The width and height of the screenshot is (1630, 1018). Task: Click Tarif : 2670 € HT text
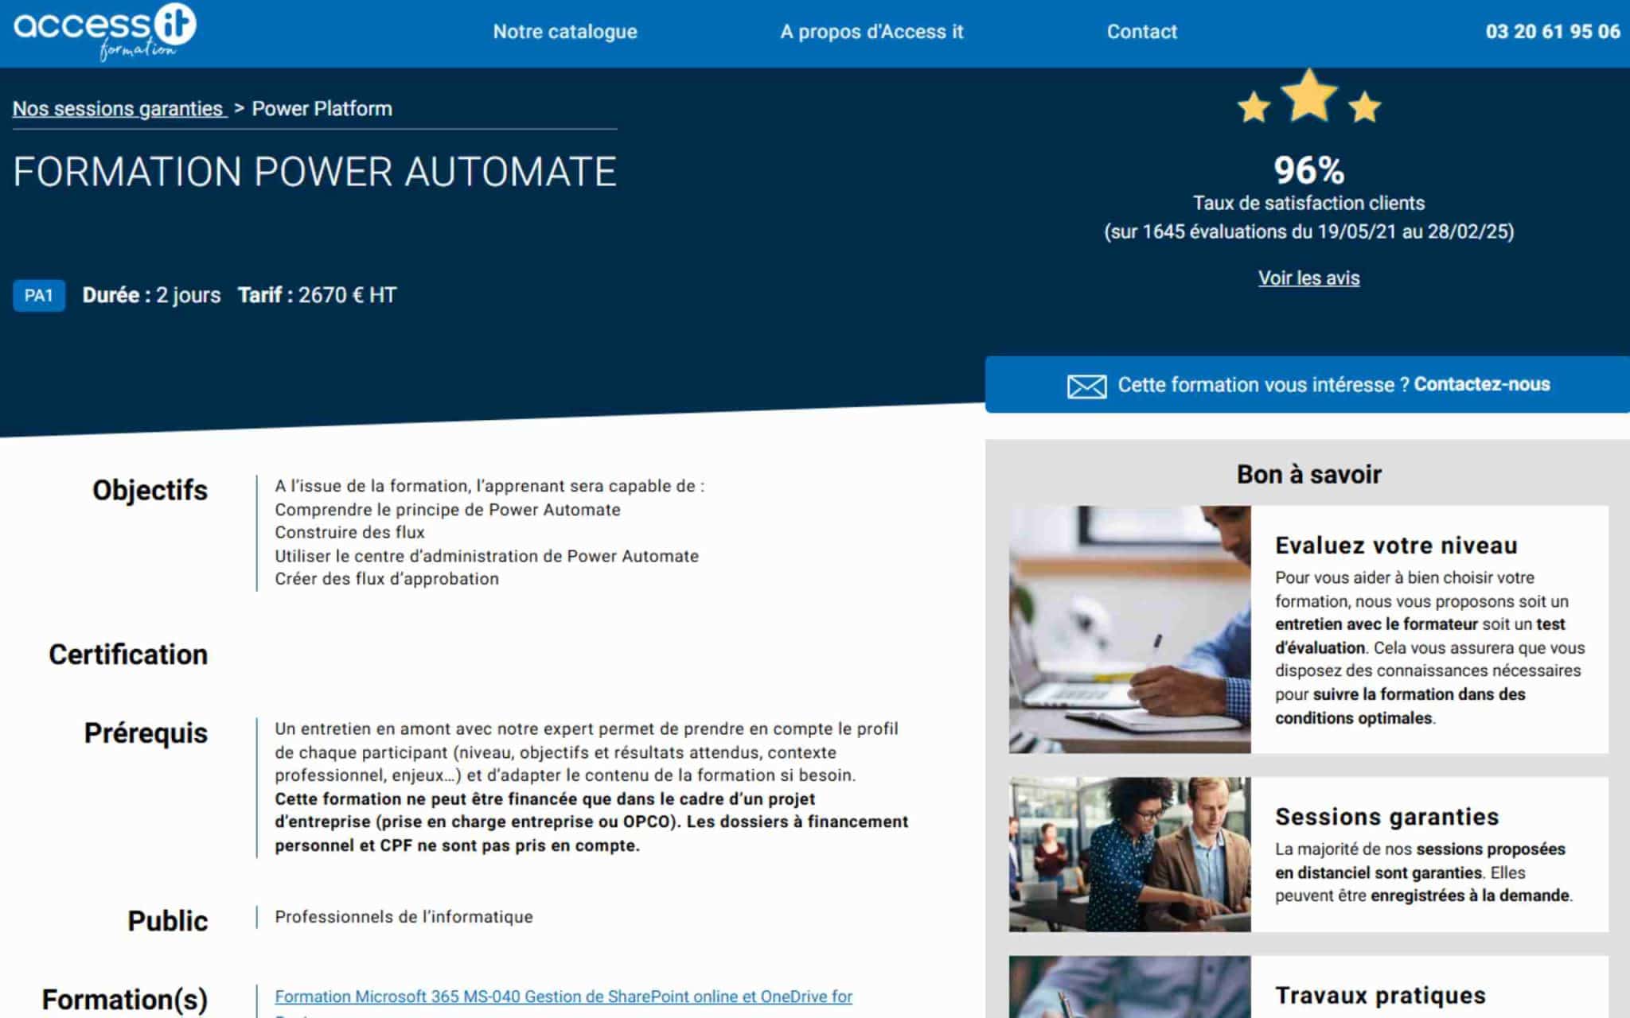[x=317, y=295]
